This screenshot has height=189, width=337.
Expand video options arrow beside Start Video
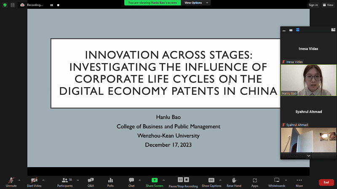point(43,180)
